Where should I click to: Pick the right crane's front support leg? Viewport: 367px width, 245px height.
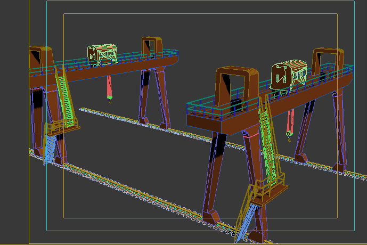(214, 178)
